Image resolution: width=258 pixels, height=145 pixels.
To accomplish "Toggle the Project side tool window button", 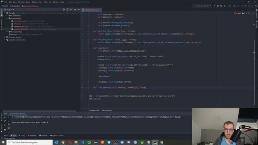I will click(2, 13).
